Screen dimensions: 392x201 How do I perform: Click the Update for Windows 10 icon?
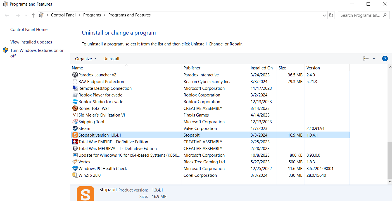[75, 155]
